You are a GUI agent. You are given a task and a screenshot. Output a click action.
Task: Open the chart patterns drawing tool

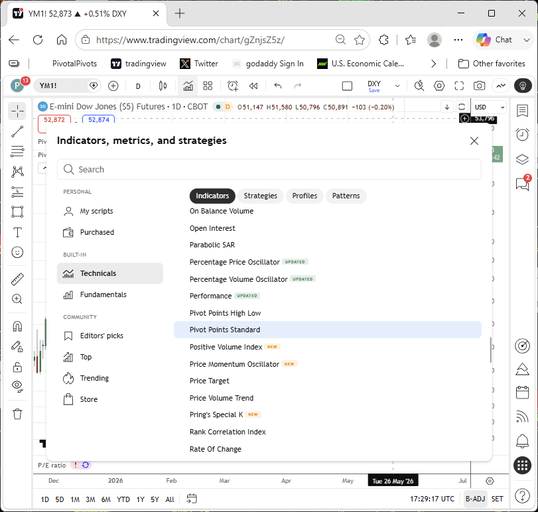17,172
